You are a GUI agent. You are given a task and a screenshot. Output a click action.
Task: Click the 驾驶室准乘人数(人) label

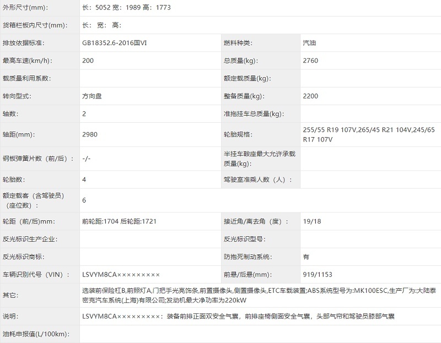pyautogui.click(x=258, y=179)
